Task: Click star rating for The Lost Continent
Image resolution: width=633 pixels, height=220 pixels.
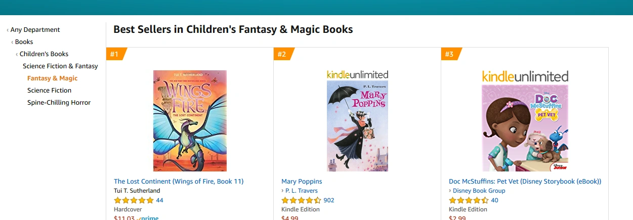Action: pos(134,200)
